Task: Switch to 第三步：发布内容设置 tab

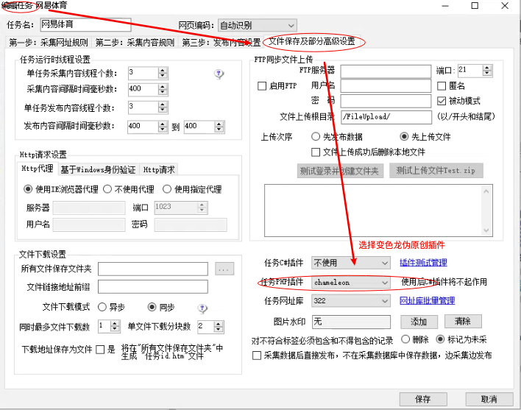Action: click(x=221, y=43)
